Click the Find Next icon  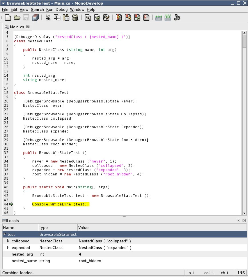click(x=97, y=17)
